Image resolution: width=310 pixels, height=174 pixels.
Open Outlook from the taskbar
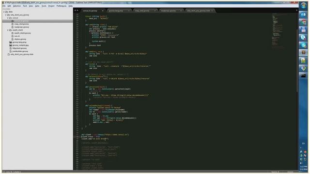coord(303,14)
